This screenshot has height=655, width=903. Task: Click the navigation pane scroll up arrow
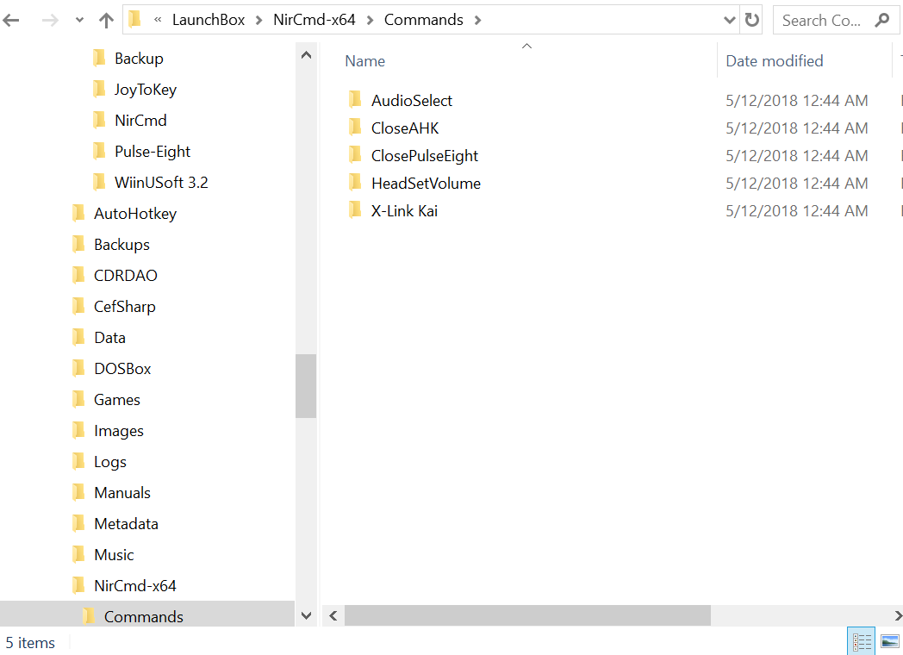307,55
